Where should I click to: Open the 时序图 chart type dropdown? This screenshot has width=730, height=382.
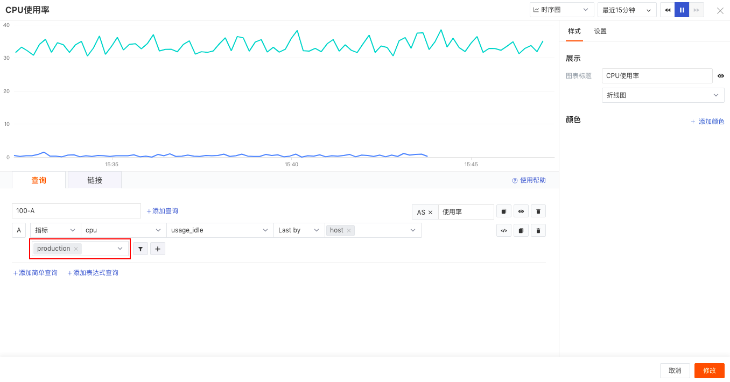point(561,10)
